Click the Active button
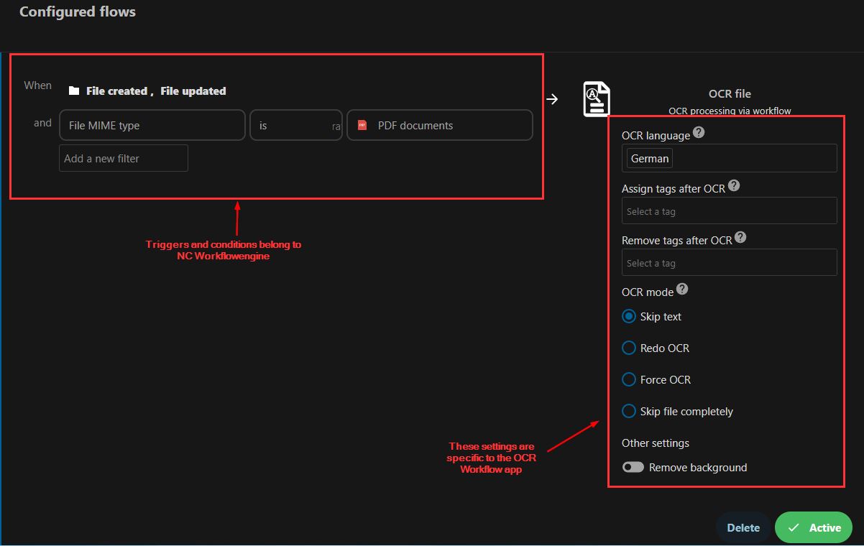Viewport: 864px width, 546px height. (814, 527)
